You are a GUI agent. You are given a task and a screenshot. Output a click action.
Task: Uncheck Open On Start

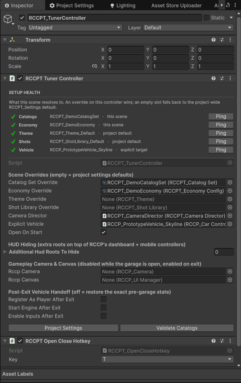[x=104, y=232]
